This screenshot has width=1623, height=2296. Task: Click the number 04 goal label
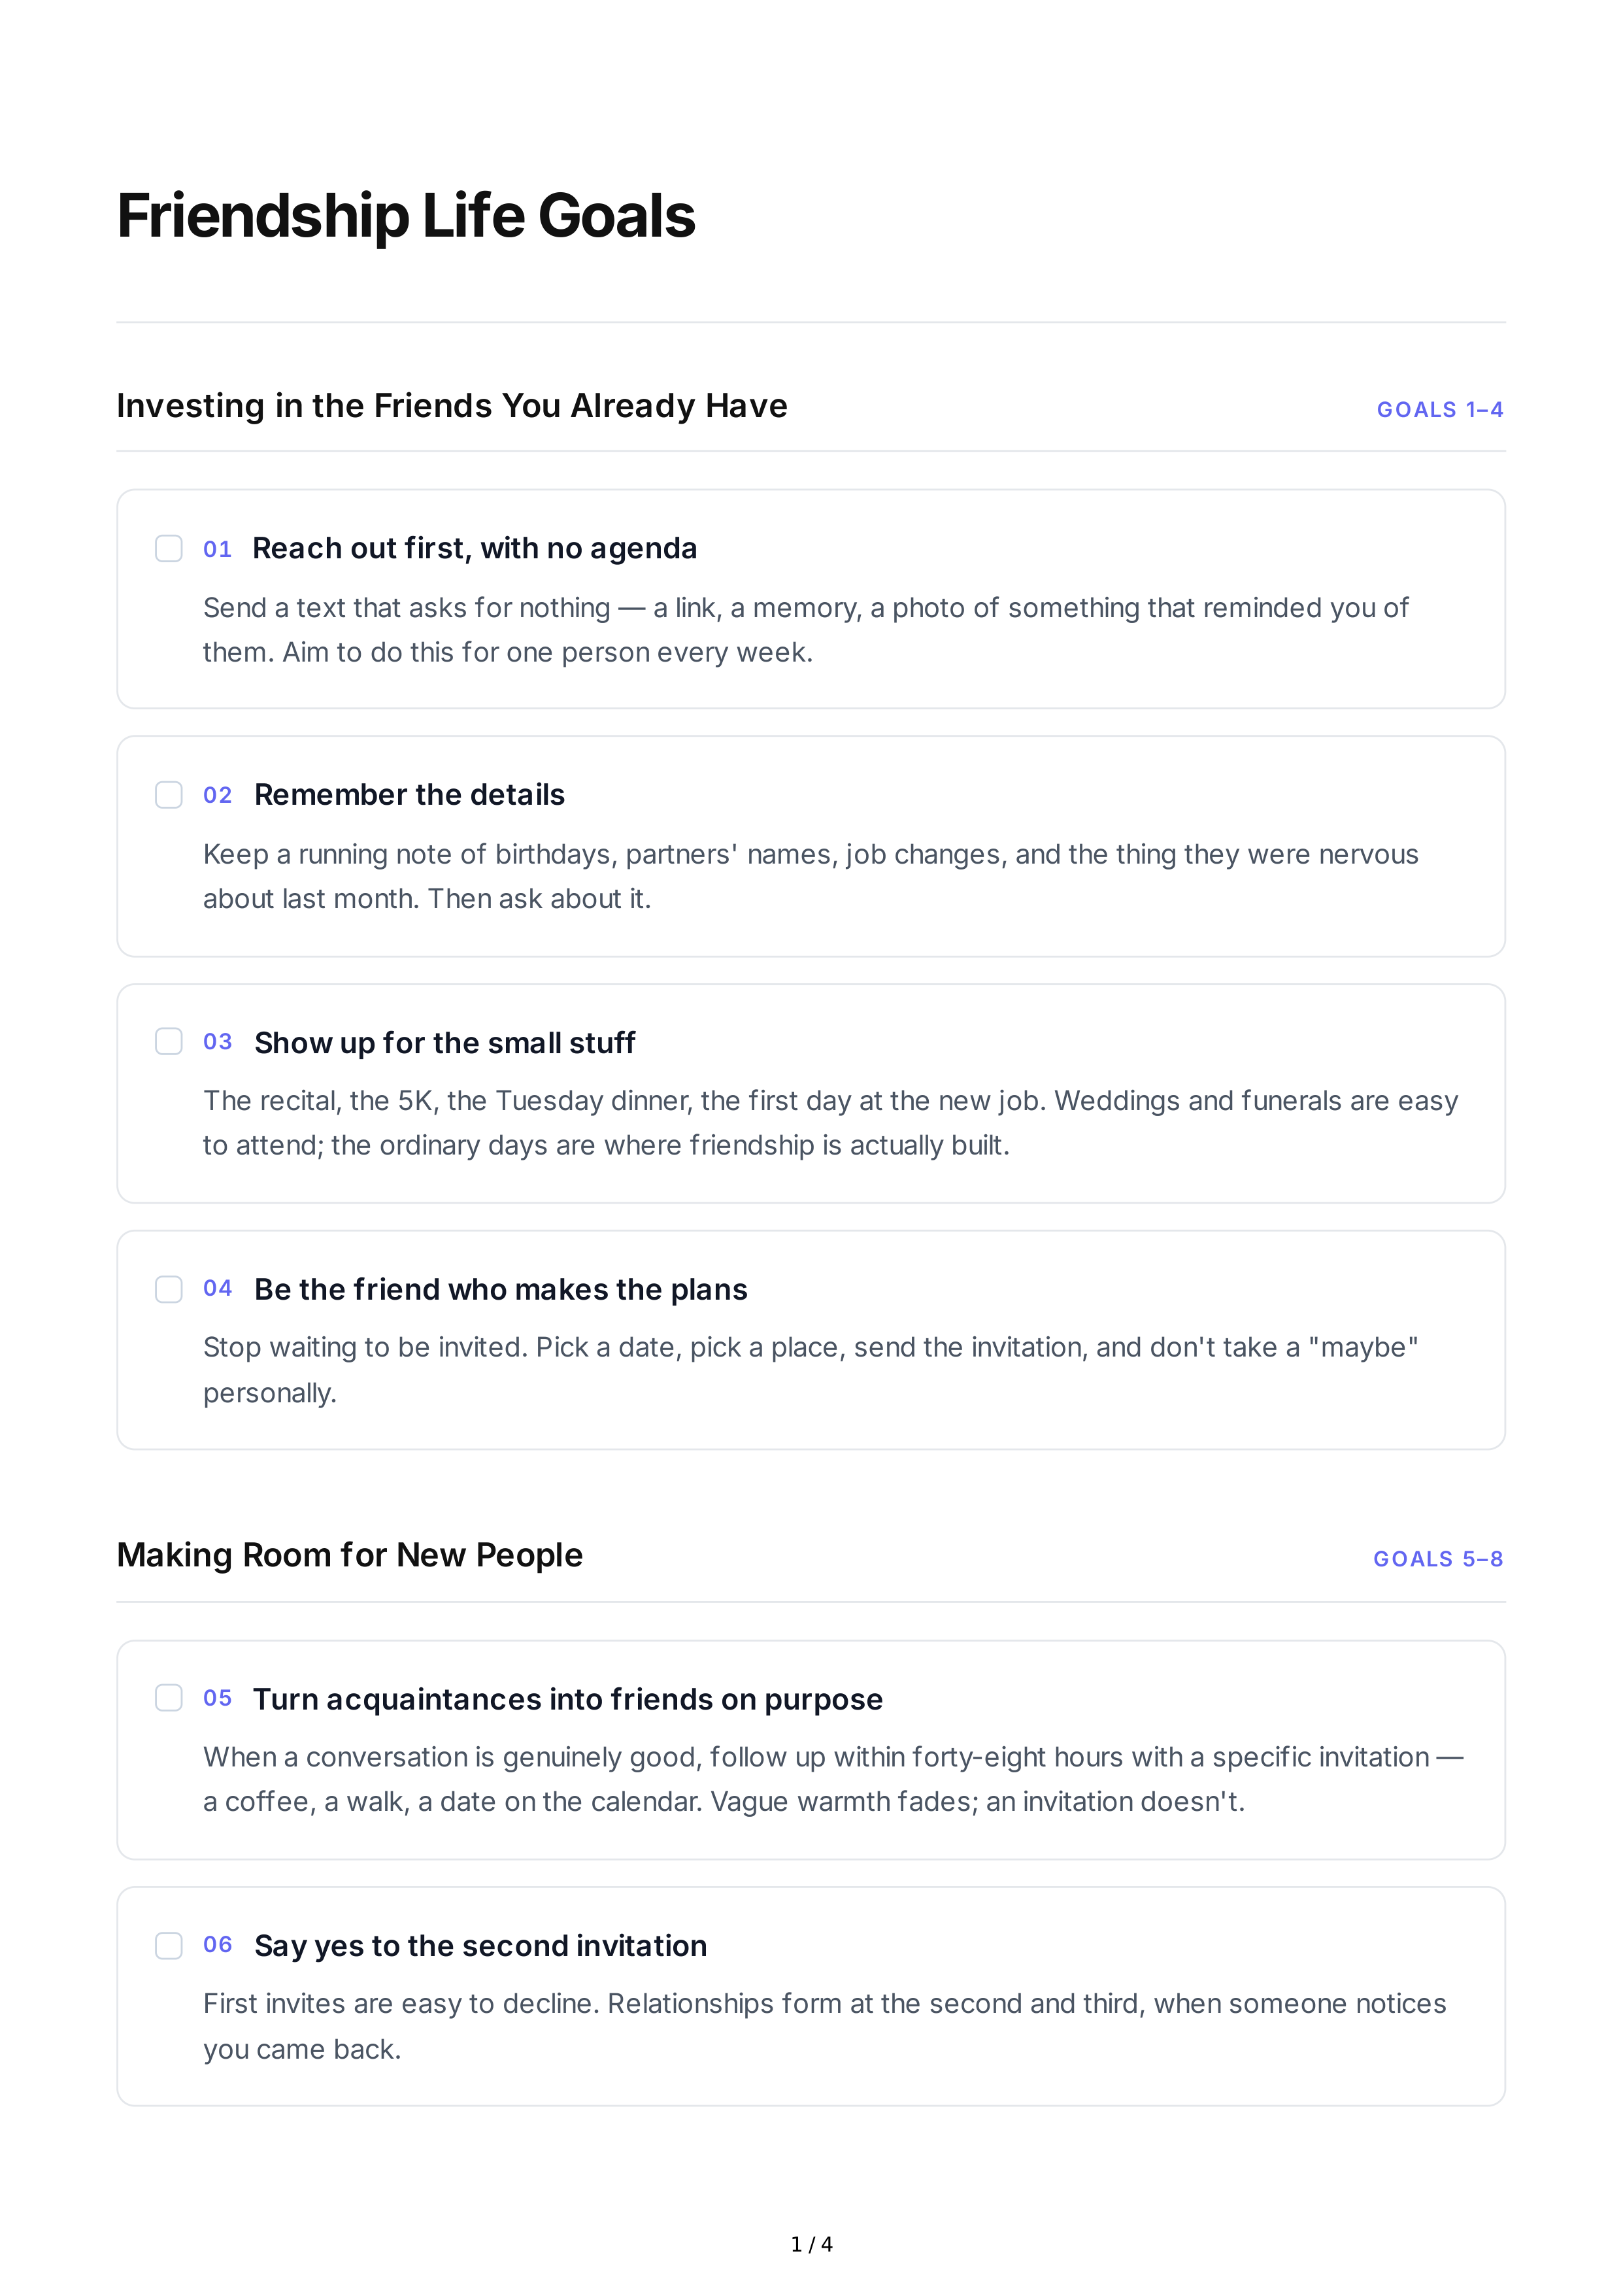(218, 1288)
